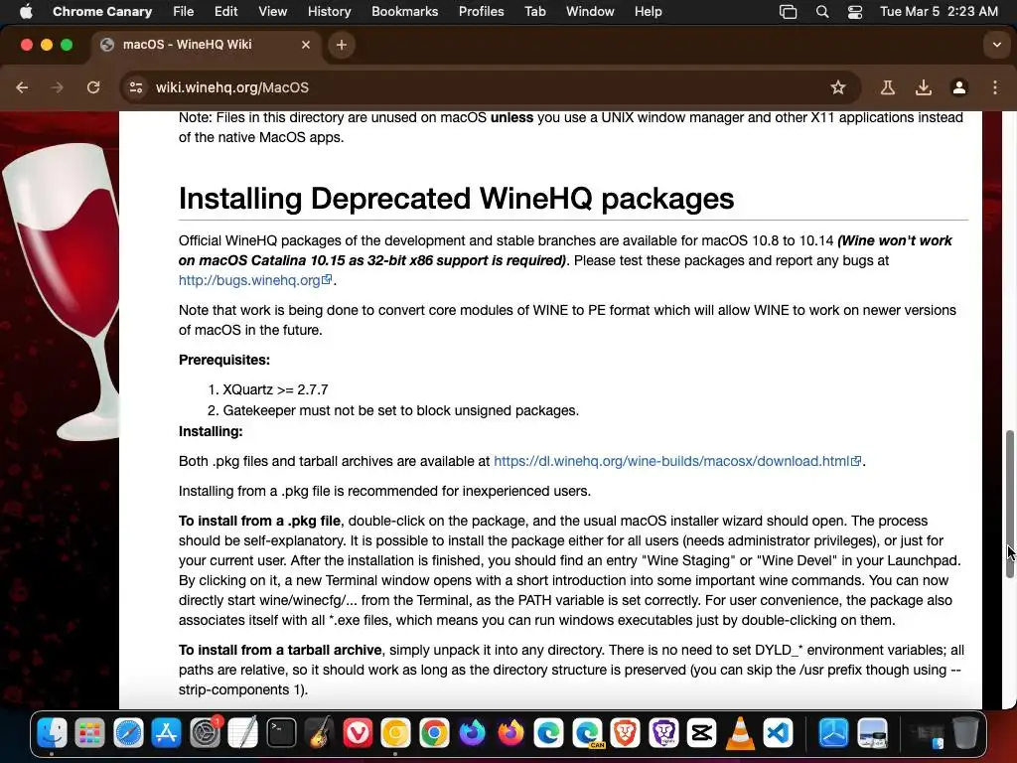
Task: Launch orange Firefox from the dock
Action: (510, 733)
